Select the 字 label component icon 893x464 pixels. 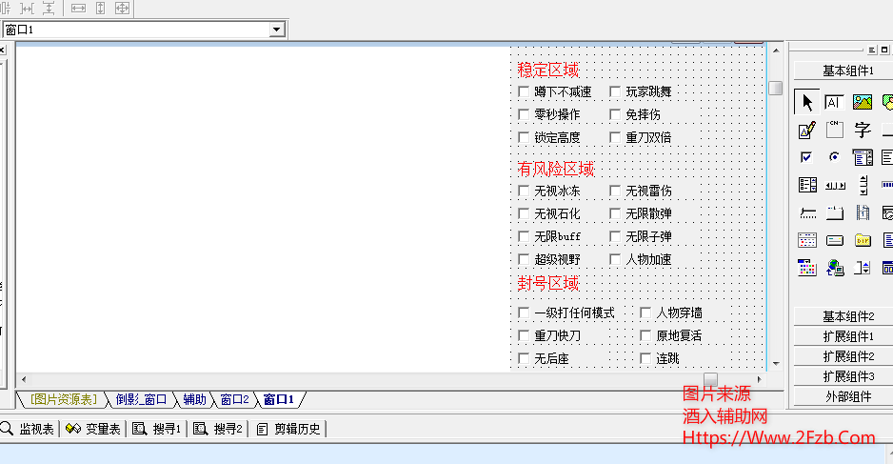(x=863, y=131)
